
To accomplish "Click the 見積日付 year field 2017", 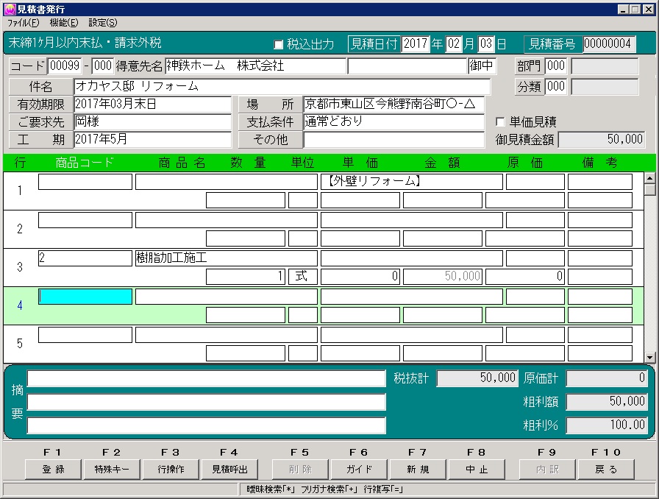I will pyautogui.click(x=416, y=43).
